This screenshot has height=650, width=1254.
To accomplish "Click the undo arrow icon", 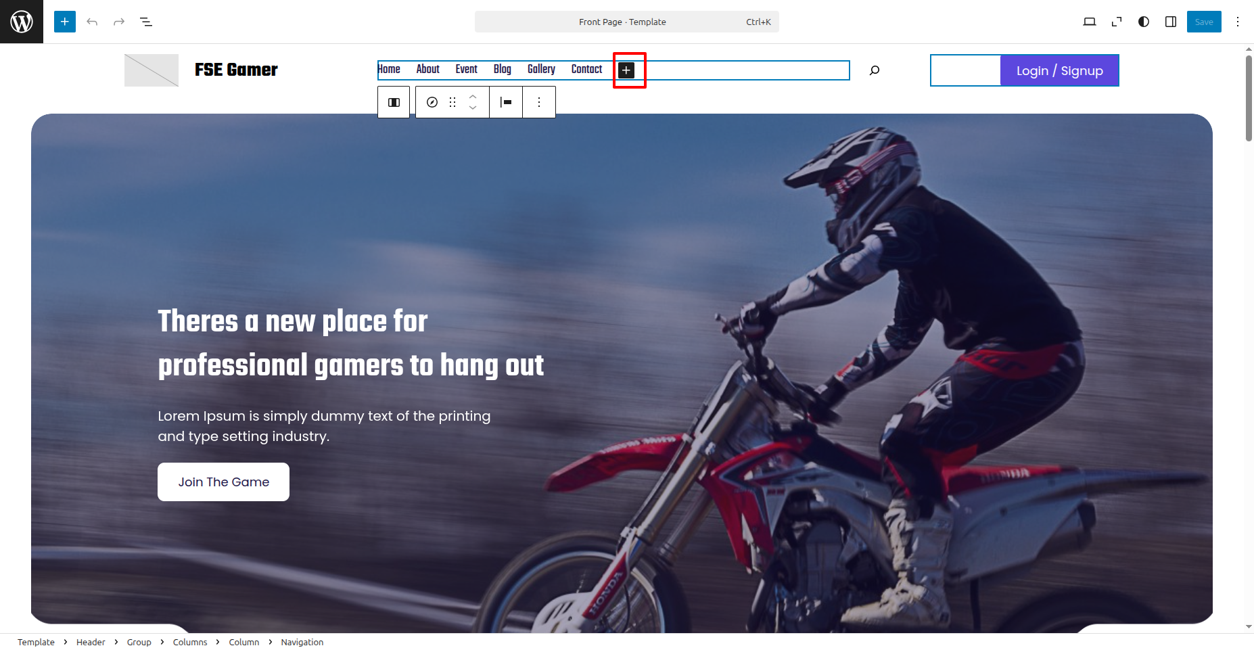I will pos(92,22).
